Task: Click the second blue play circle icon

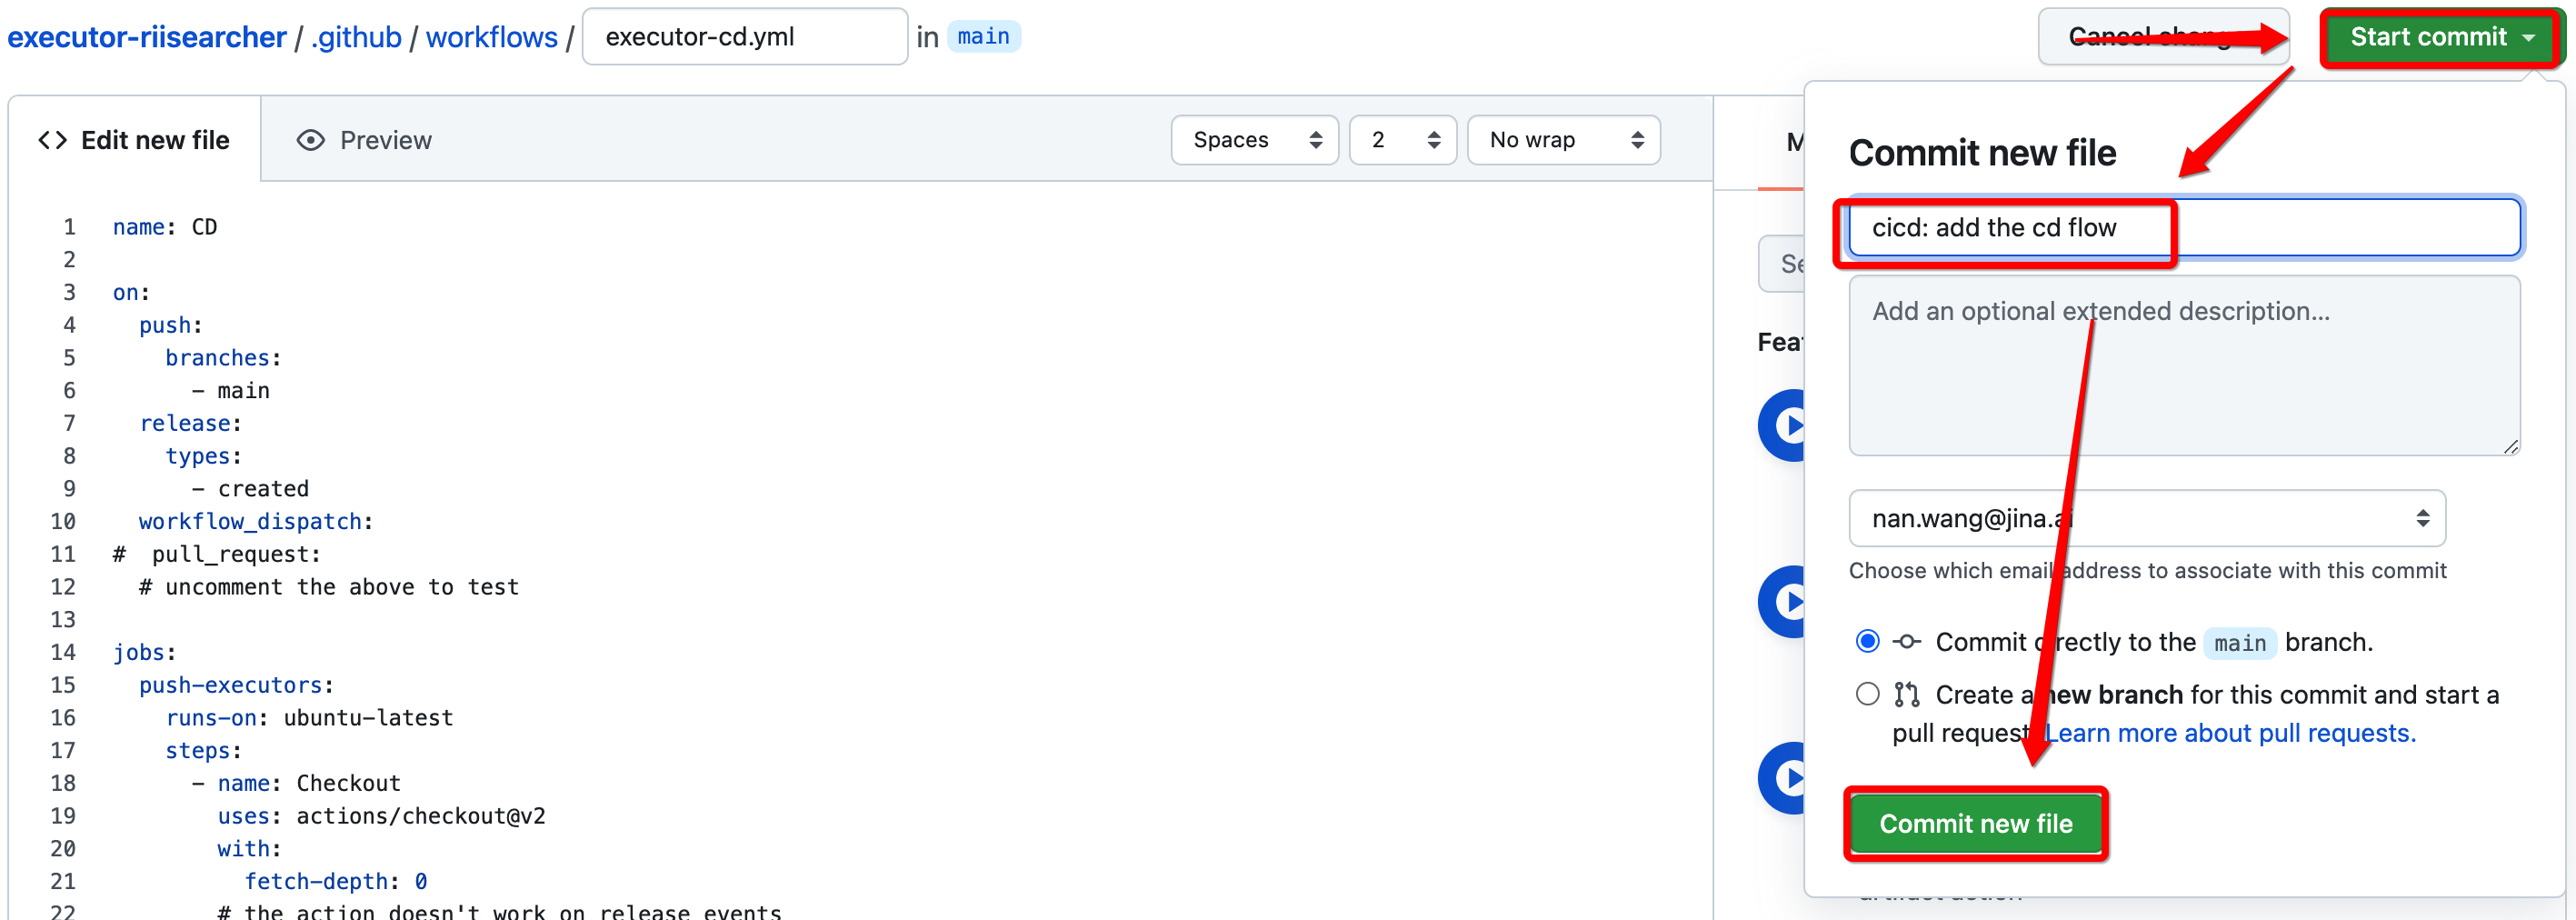Action: (1784, 602)
